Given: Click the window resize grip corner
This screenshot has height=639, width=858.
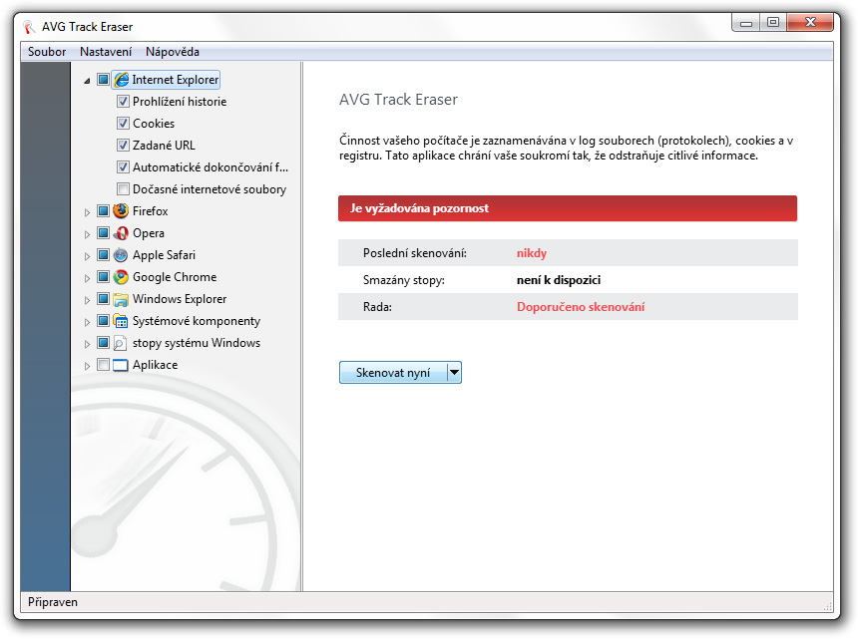Looking at the screenshot, I should (827, 606).
